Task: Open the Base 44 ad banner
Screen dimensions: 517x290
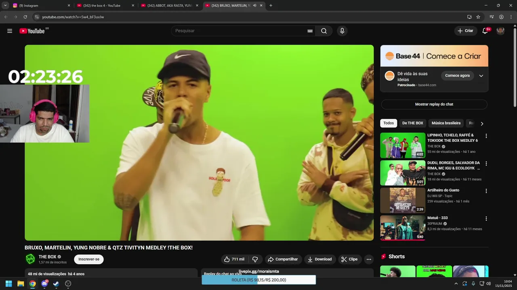Action: coord(434,56)
